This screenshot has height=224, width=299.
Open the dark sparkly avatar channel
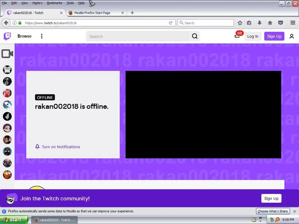point(7,81)
